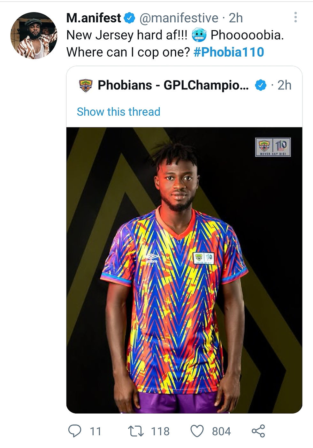
Task: Click the 118 retweets count
Action: point(160,431)
